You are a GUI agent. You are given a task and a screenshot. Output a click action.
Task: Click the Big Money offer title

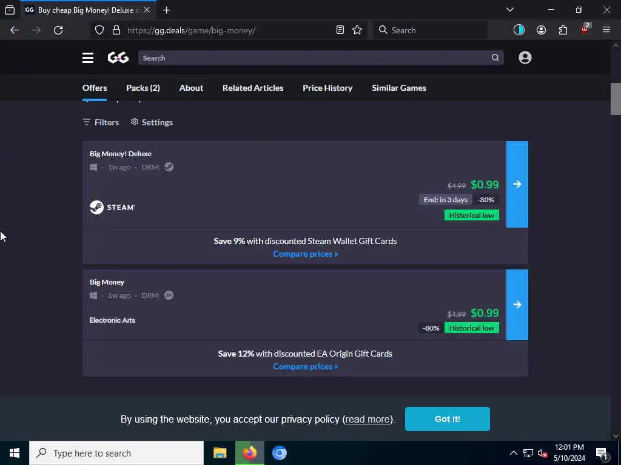107,282
